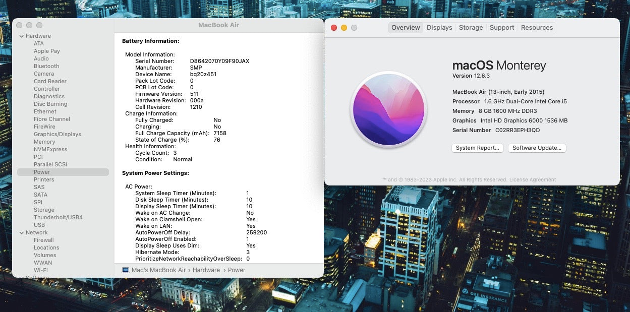Click the System Report button

(477, 148)
